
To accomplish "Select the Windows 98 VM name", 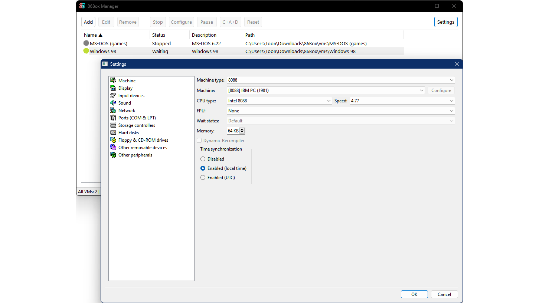I will tap(103, 51).
